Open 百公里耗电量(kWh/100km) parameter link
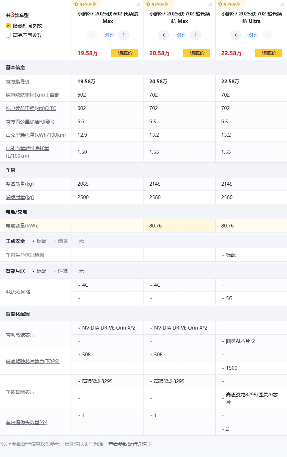Image resolution: width=287 pixels, height=457 pixels. [x=36, y=135]
